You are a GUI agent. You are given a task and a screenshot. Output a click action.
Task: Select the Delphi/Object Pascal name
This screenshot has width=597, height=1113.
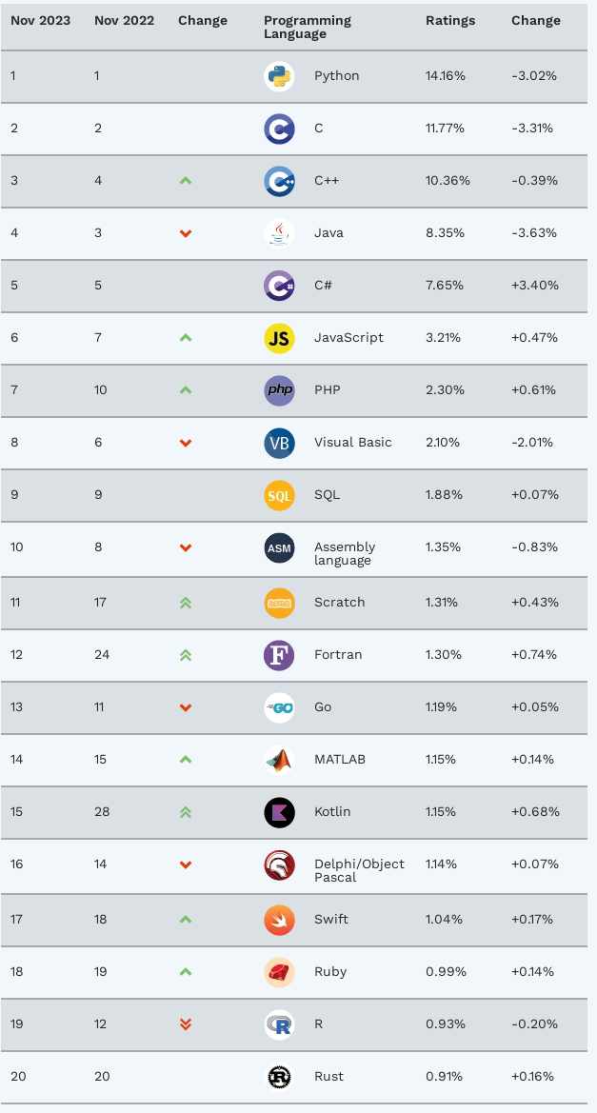click(359, 870)
